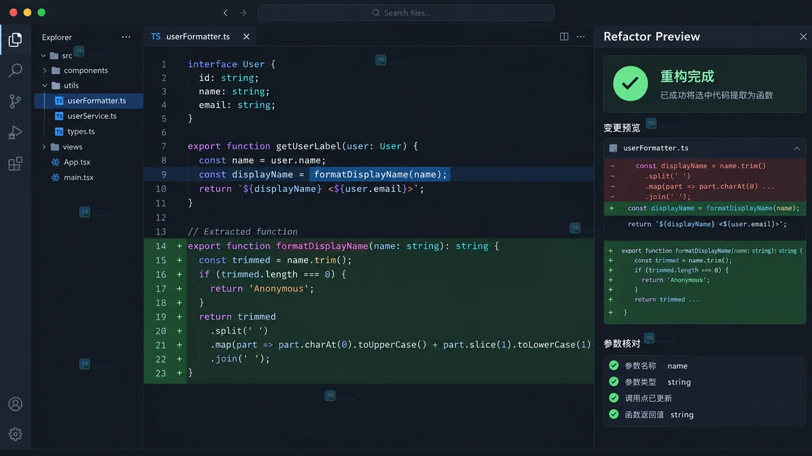Go back with the navigation arrow
The image size is (812, 456).
(226, 13)
